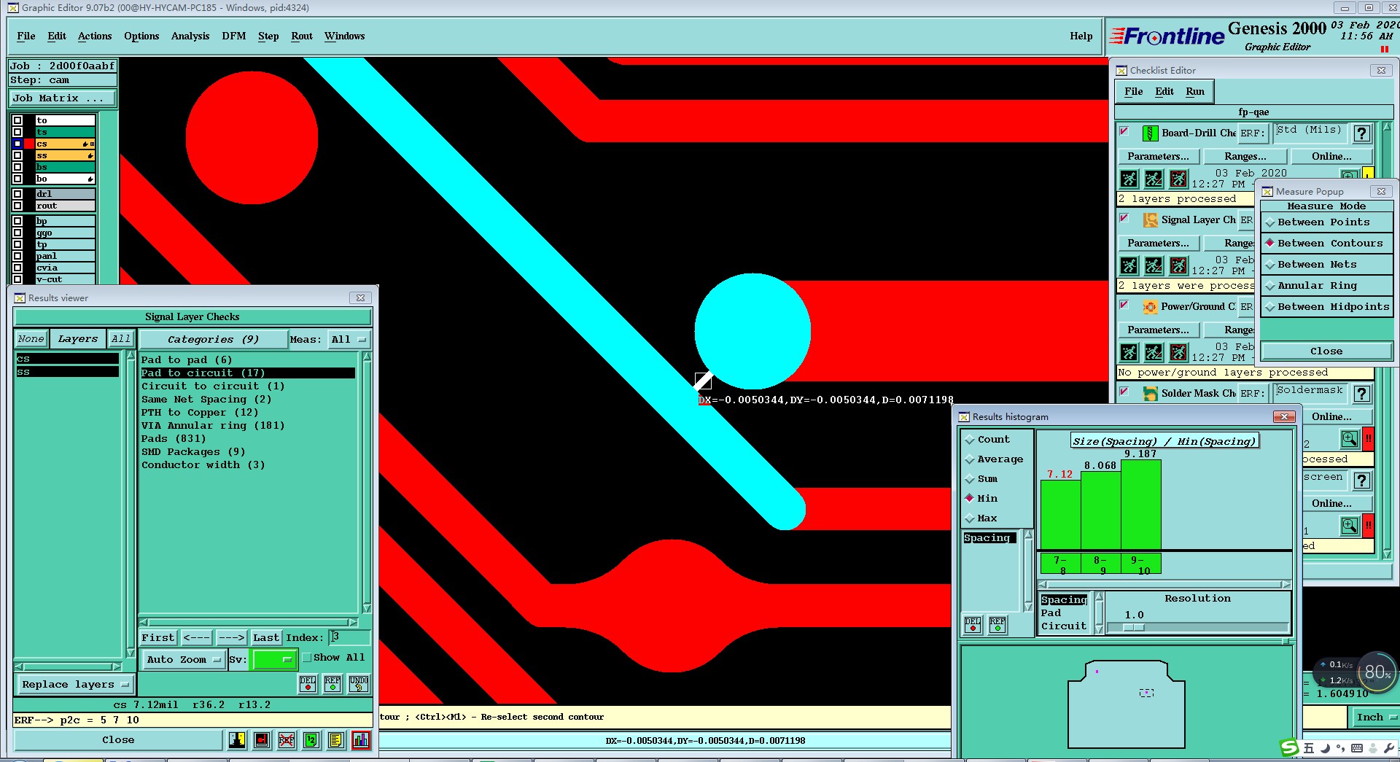
Task: Click second run icon under Board-Drill Checks
Action: click(x=1154, y=179)
